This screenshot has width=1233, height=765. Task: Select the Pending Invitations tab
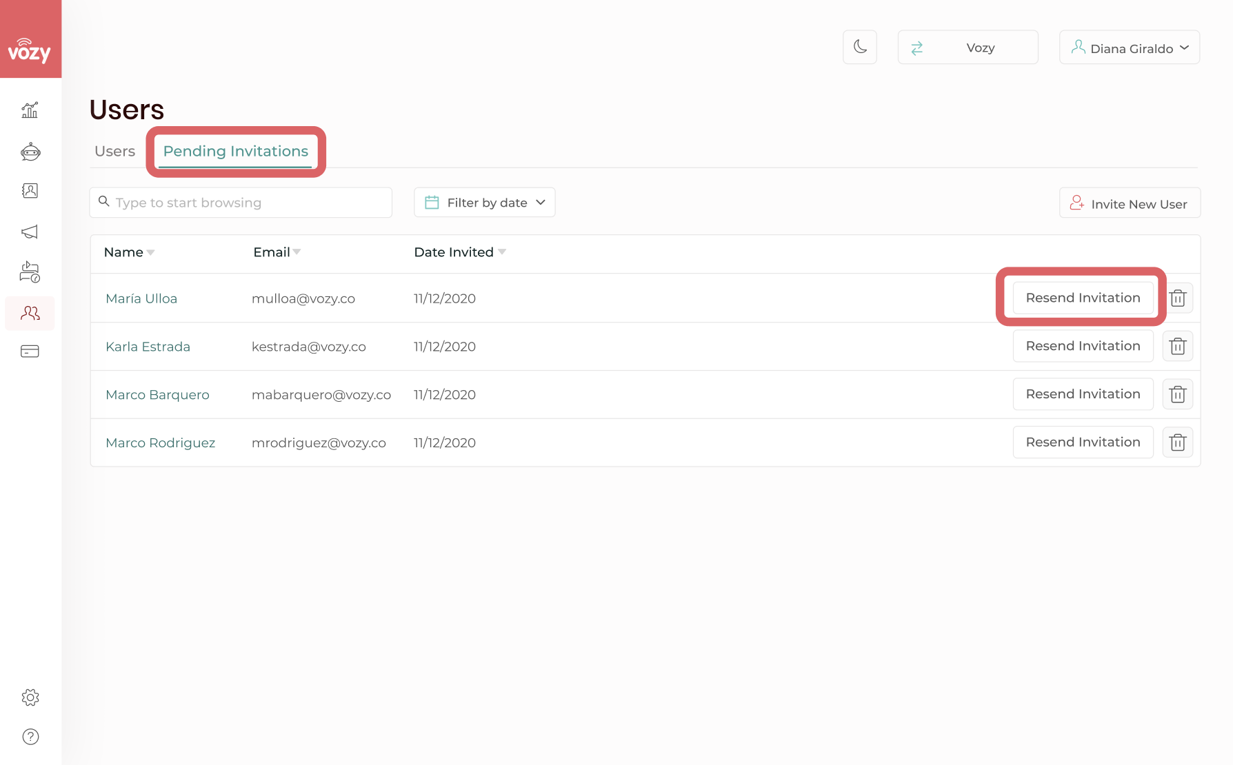pos(236,151)
